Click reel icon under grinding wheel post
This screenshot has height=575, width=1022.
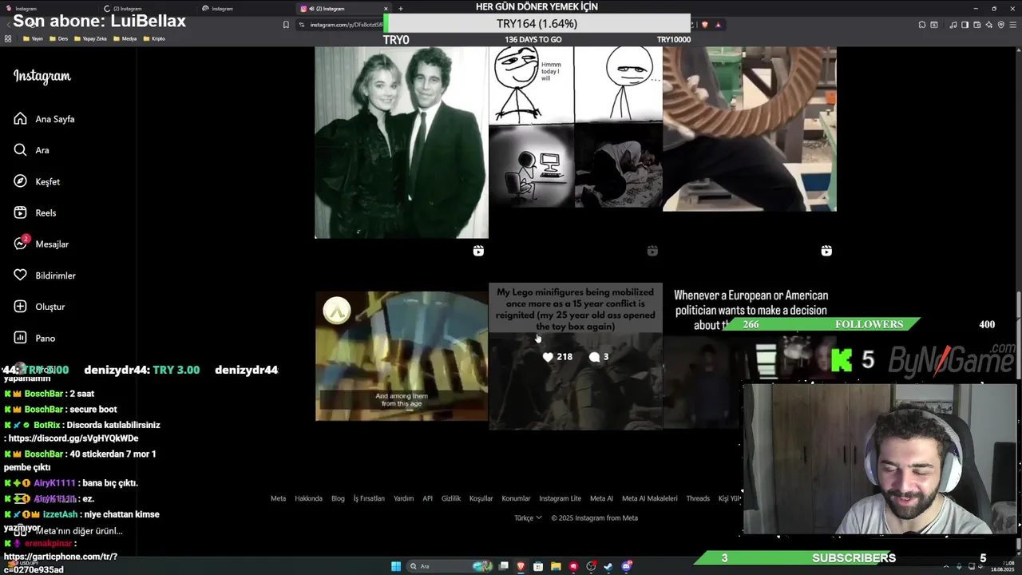click(x=826, y=251)
